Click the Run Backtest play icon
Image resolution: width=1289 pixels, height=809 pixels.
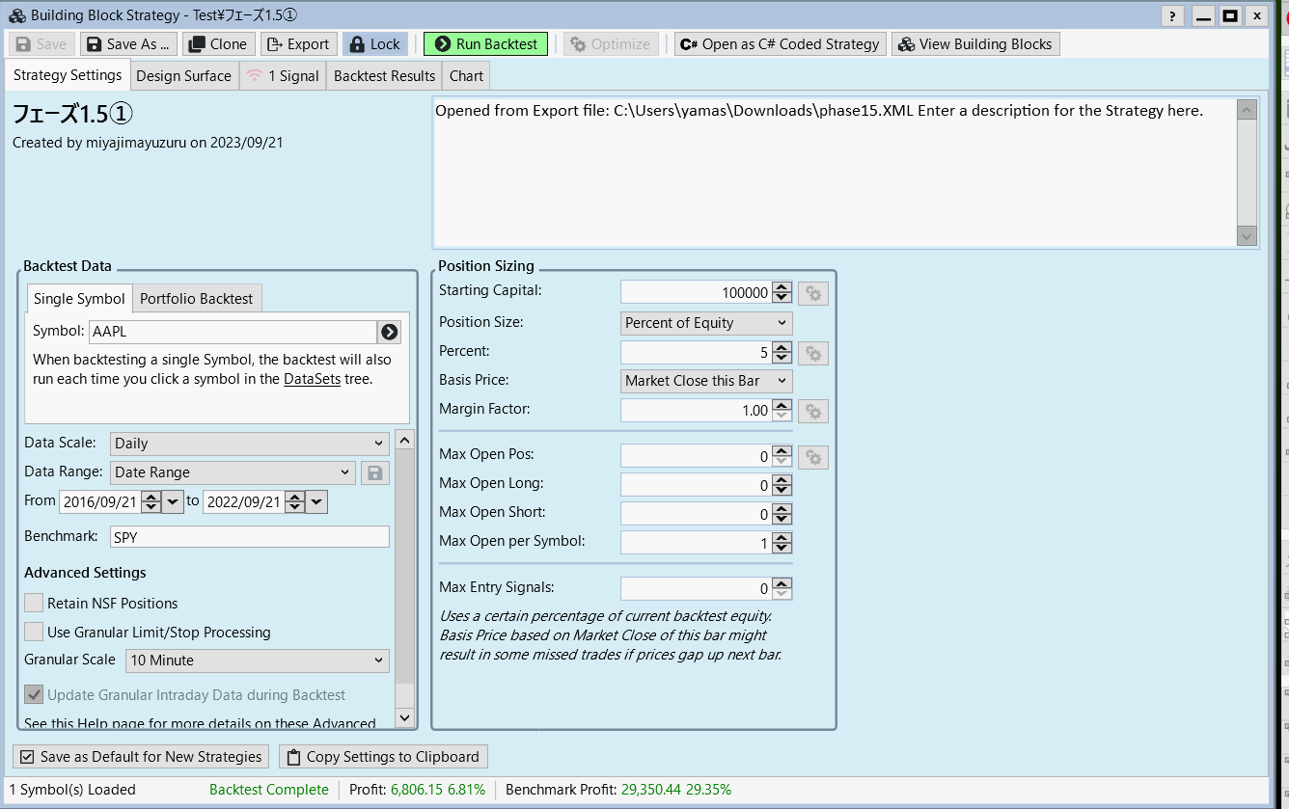pos(443,44)
